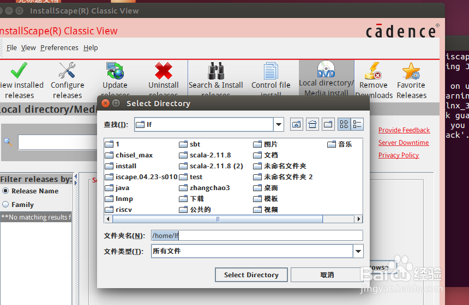Viewport: 469px width, 305px height.
Task: Select the sbt folder
Action: (x=190, y=144)
